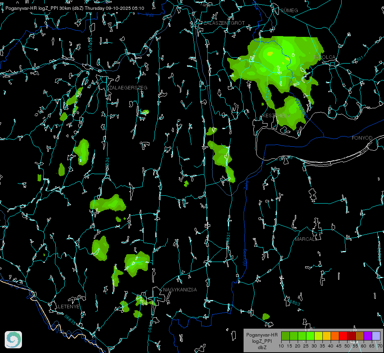Click the SÜMEG town label

pyautogui.click(x=289, y=10)
